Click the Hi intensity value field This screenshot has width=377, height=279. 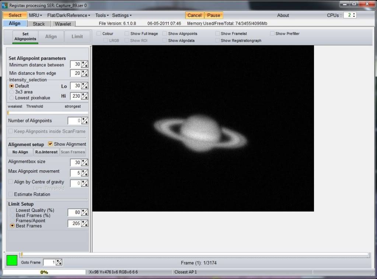coord(76,96)
